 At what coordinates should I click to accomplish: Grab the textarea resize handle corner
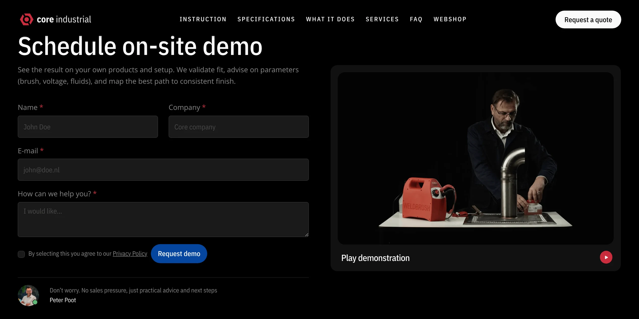[x=307, y=235]
